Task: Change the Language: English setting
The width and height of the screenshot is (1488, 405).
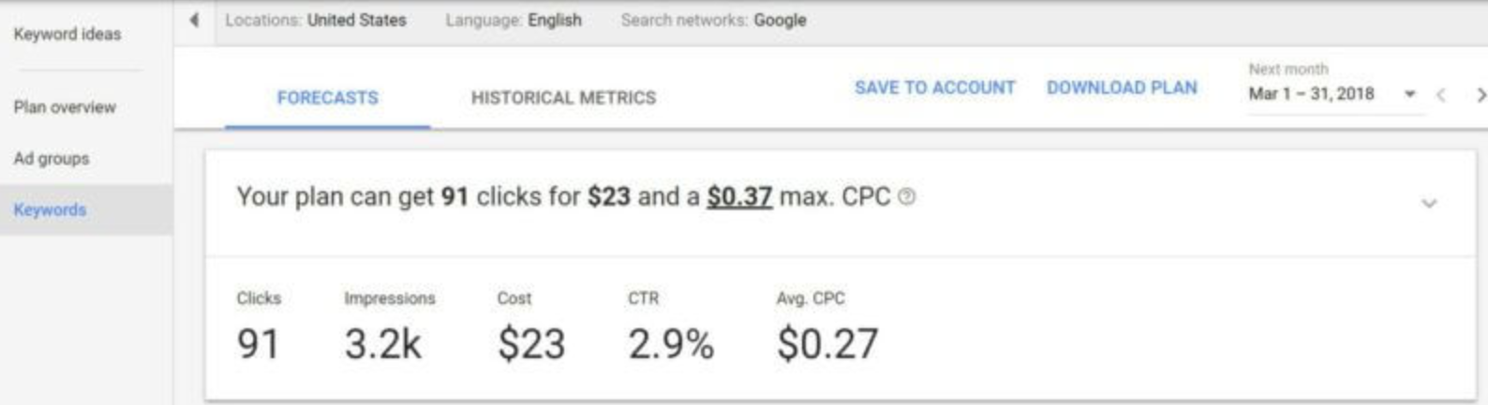Action: 513,20
